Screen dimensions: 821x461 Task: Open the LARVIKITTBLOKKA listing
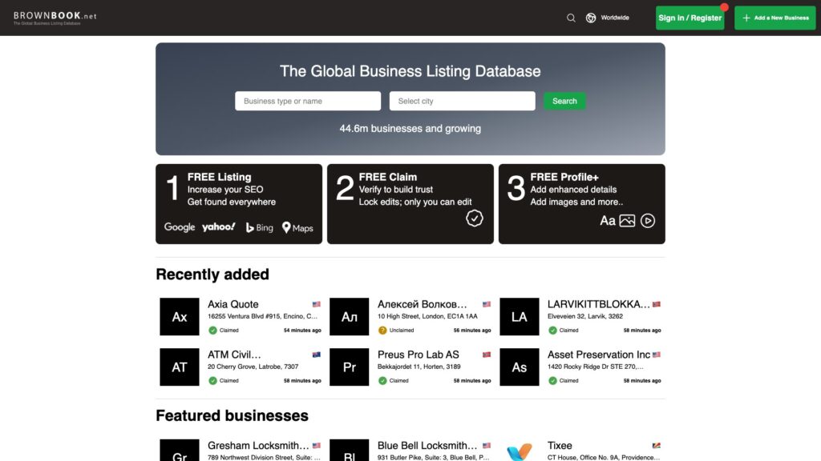[598, 304]
